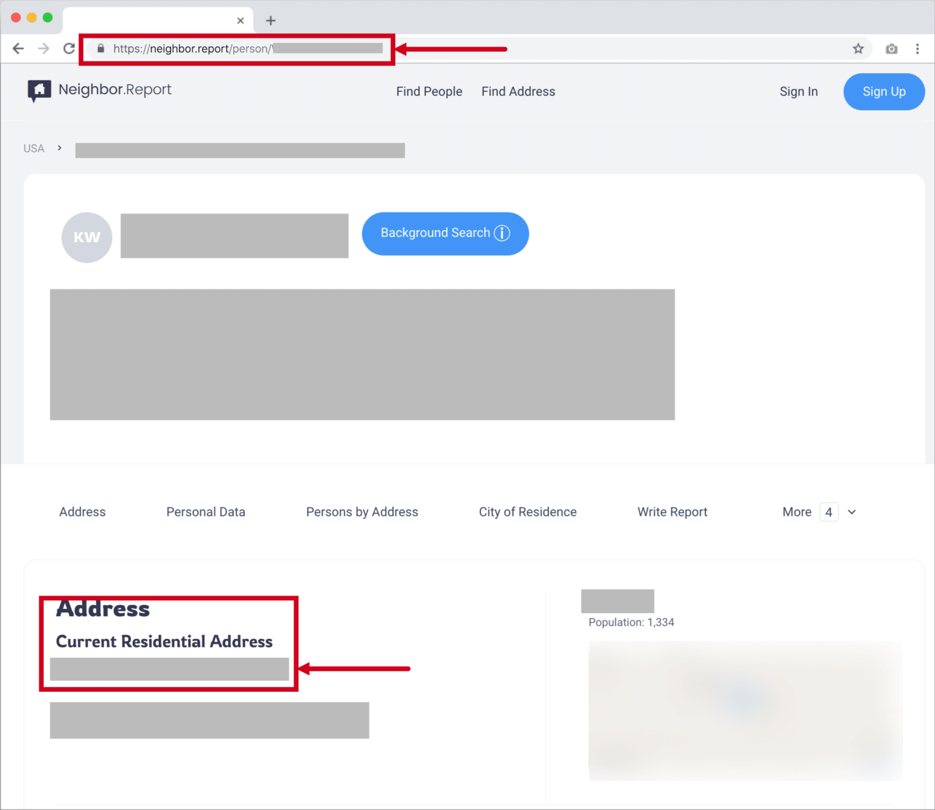The width and height of the screenshot is (935, 810).
Task: Switch to the Persons by Address tab
Action: click(362, 512)
